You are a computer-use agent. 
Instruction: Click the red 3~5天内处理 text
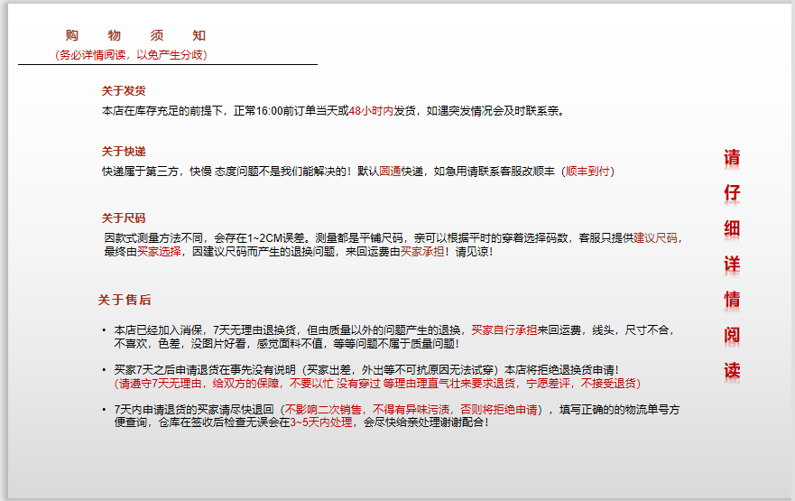(x=321, y=422)
